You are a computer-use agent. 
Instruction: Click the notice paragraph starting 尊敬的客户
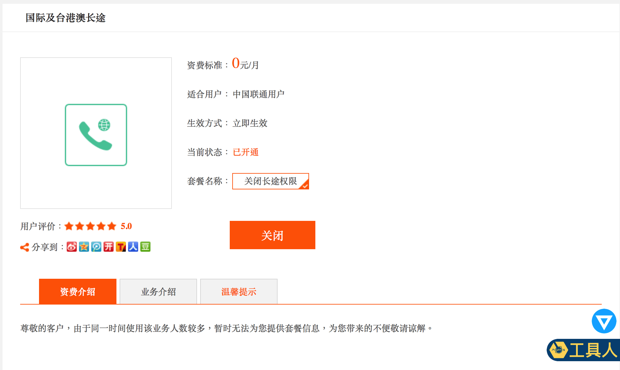(x=227, y=328)
